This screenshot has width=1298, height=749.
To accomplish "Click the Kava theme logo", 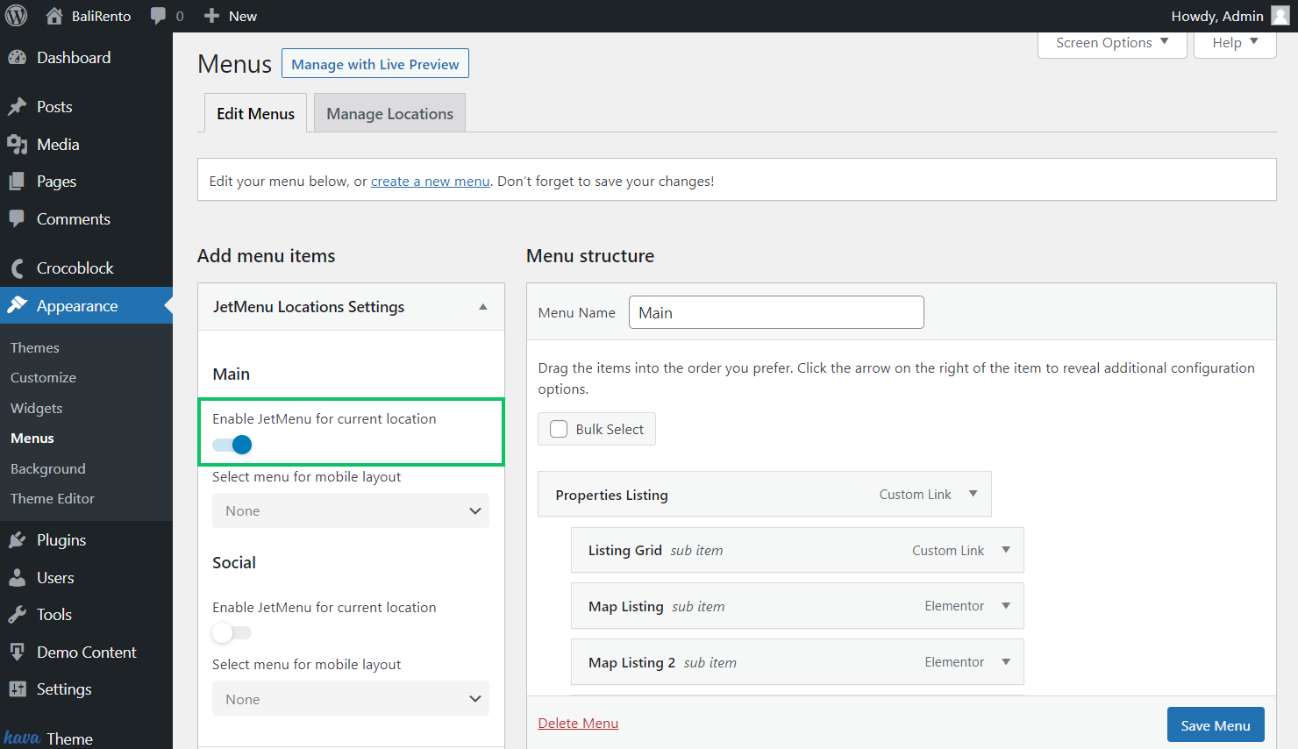I will click(22, 738).
